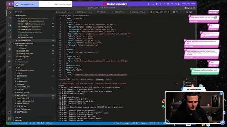
Task: Open the Debug Console panel tab
Action: [87, 79]
